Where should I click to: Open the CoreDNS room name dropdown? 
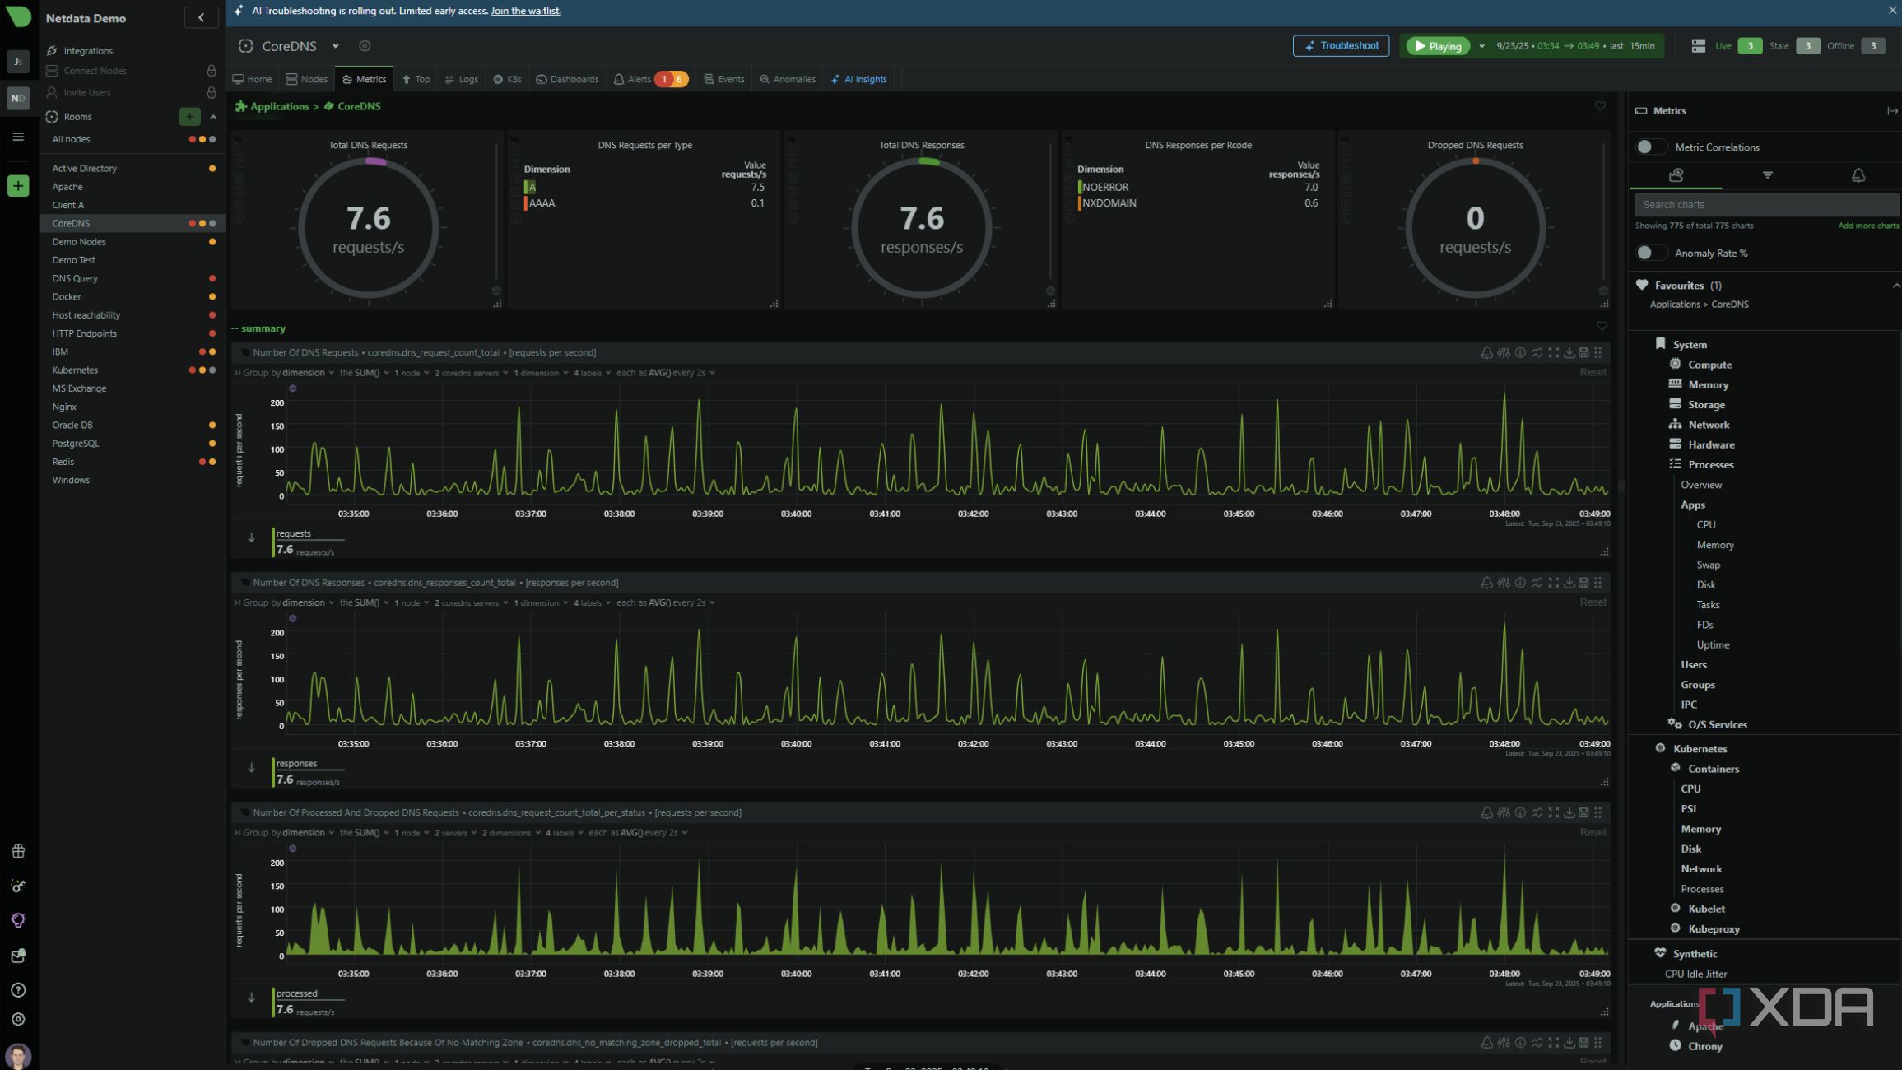[x=336, y=46]
